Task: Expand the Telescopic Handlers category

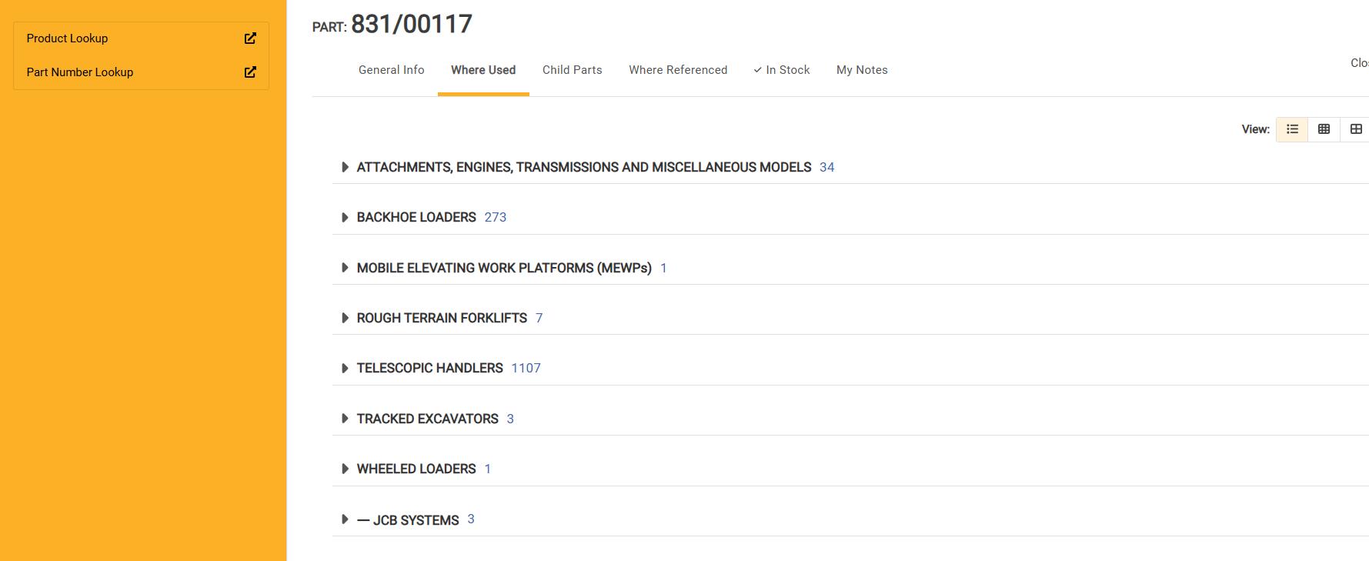Action: pos(429,369)
